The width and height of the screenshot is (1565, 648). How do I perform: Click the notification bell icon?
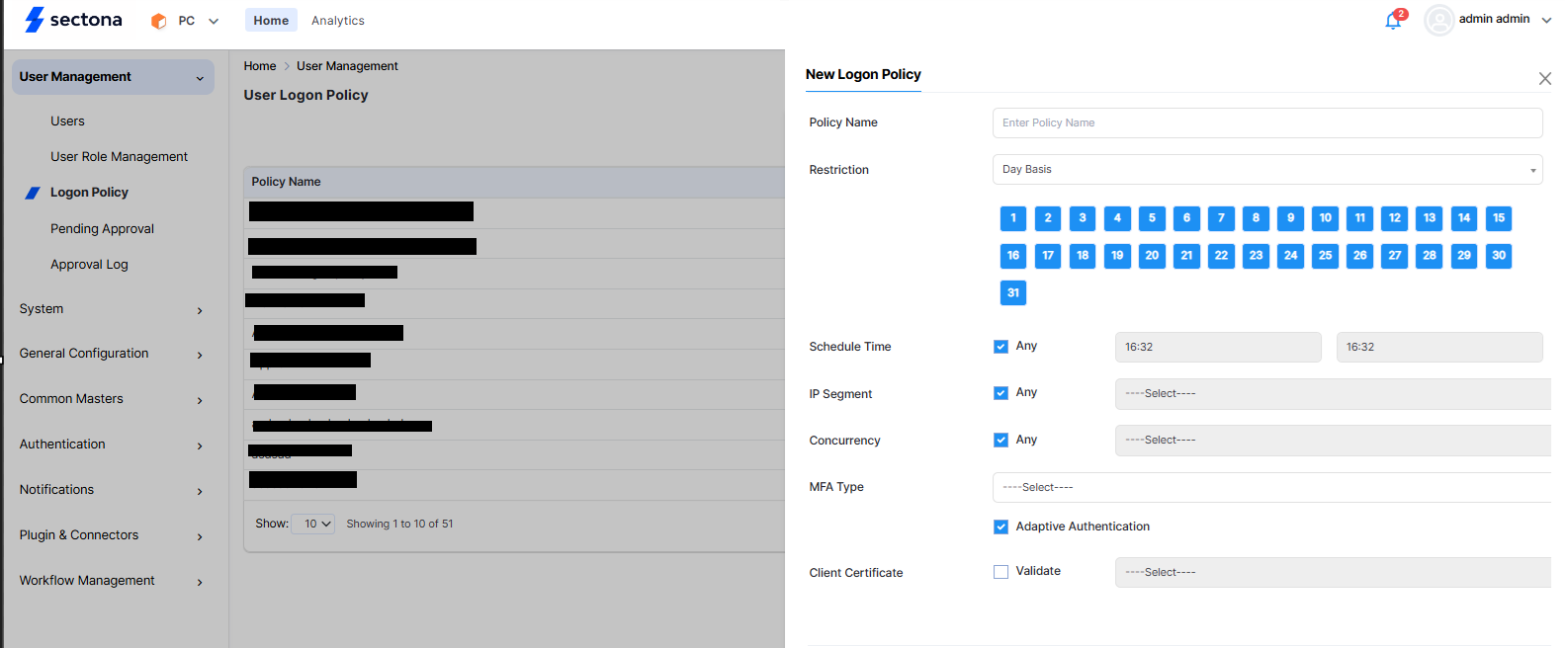pyautogui.click(x=1393, y=21)
